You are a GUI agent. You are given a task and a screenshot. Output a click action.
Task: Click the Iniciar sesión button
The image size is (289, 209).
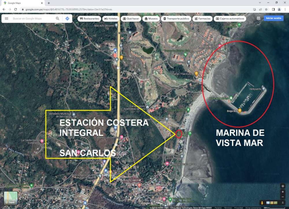click(273, 18)
